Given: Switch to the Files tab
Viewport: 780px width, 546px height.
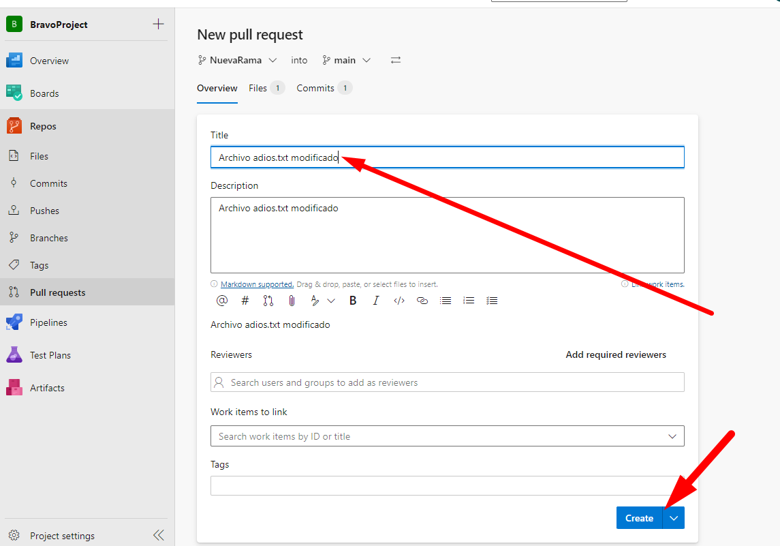Looking at the screenshot, I should pos(258,88).
